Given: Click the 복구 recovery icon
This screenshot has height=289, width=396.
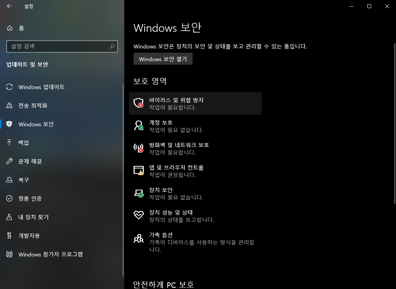Looking at the screenshot, I should click(x=9, y=180).
